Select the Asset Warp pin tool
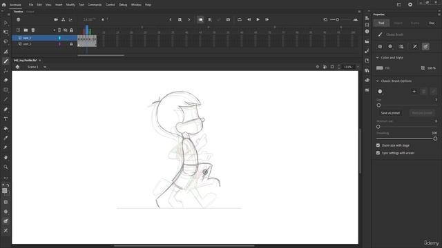This screenshot has width=442, height=248. tap(6, 147)
